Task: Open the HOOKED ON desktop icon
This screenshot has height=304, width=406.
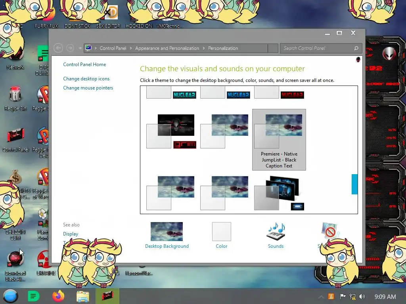Action: pos(139,26)
